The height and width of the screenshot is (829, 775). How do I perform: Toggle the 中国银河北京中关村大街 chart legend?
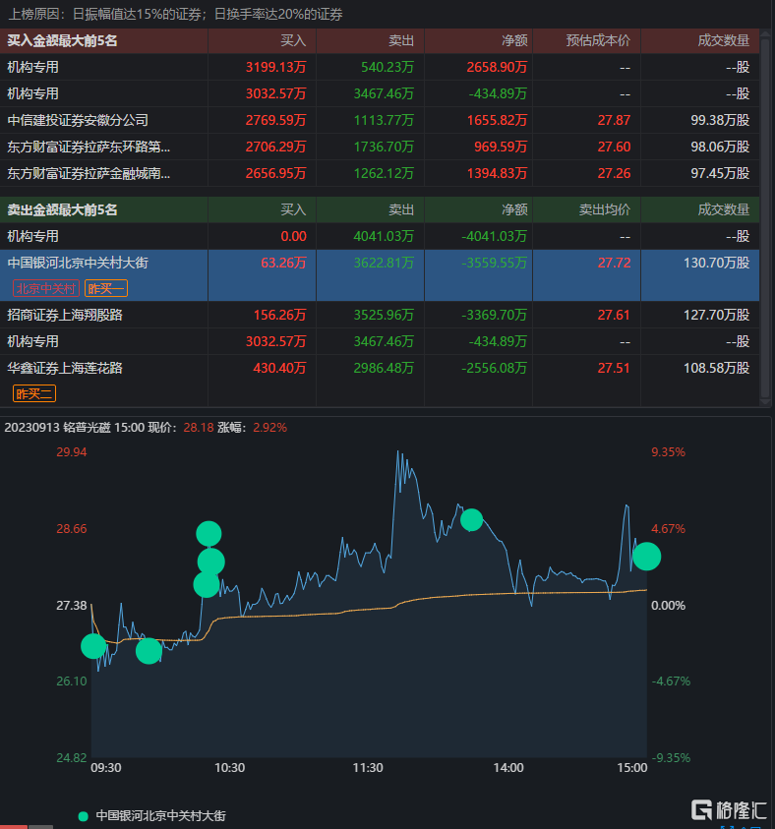(152, 816)
